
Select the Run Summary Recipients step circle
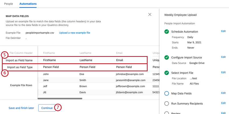(167, 104)
